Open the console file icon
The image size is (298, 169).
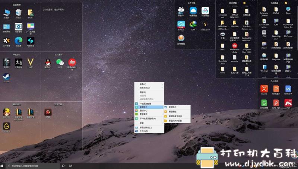tap(235, 59)
